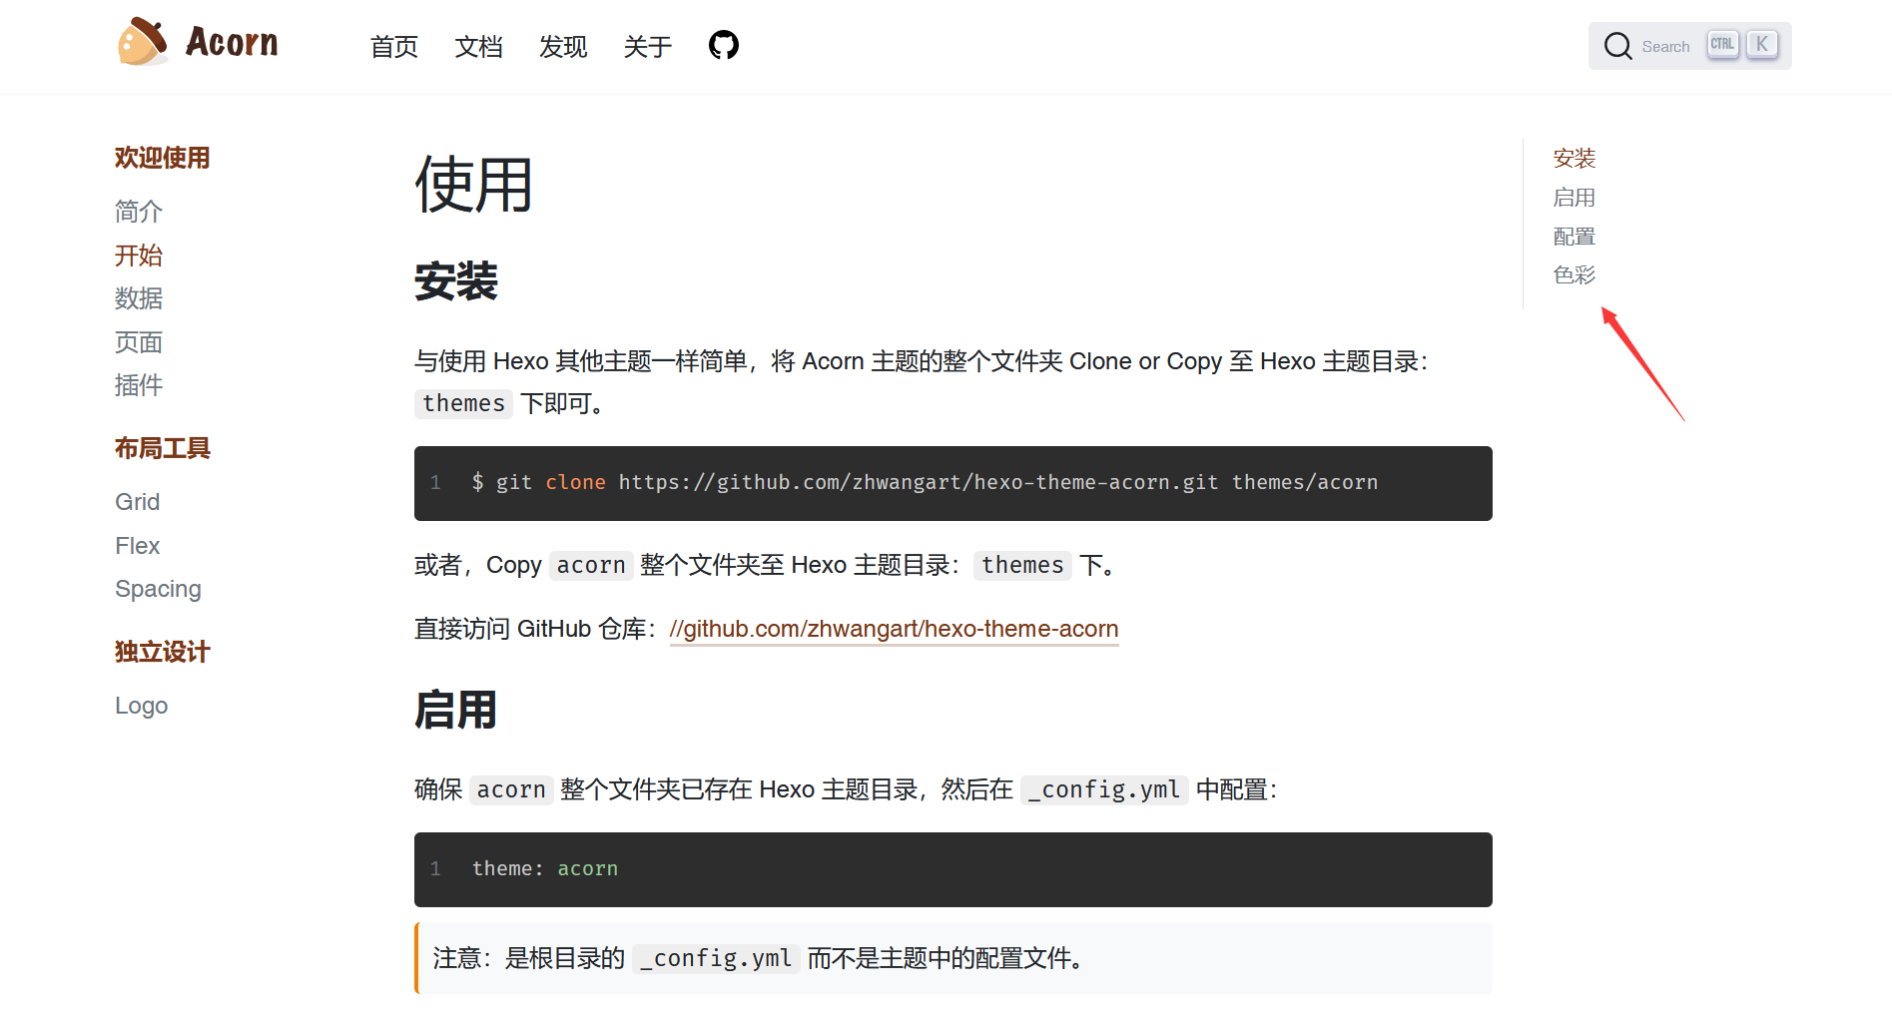The image size is (1892, 1022).
Task: Select 关于 in top navigation
Action: point(648,47)
